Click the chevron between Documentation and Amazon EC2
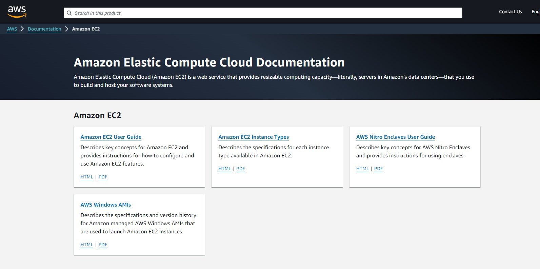The height and width of the screenshot is (269, 540). point(66,29)
